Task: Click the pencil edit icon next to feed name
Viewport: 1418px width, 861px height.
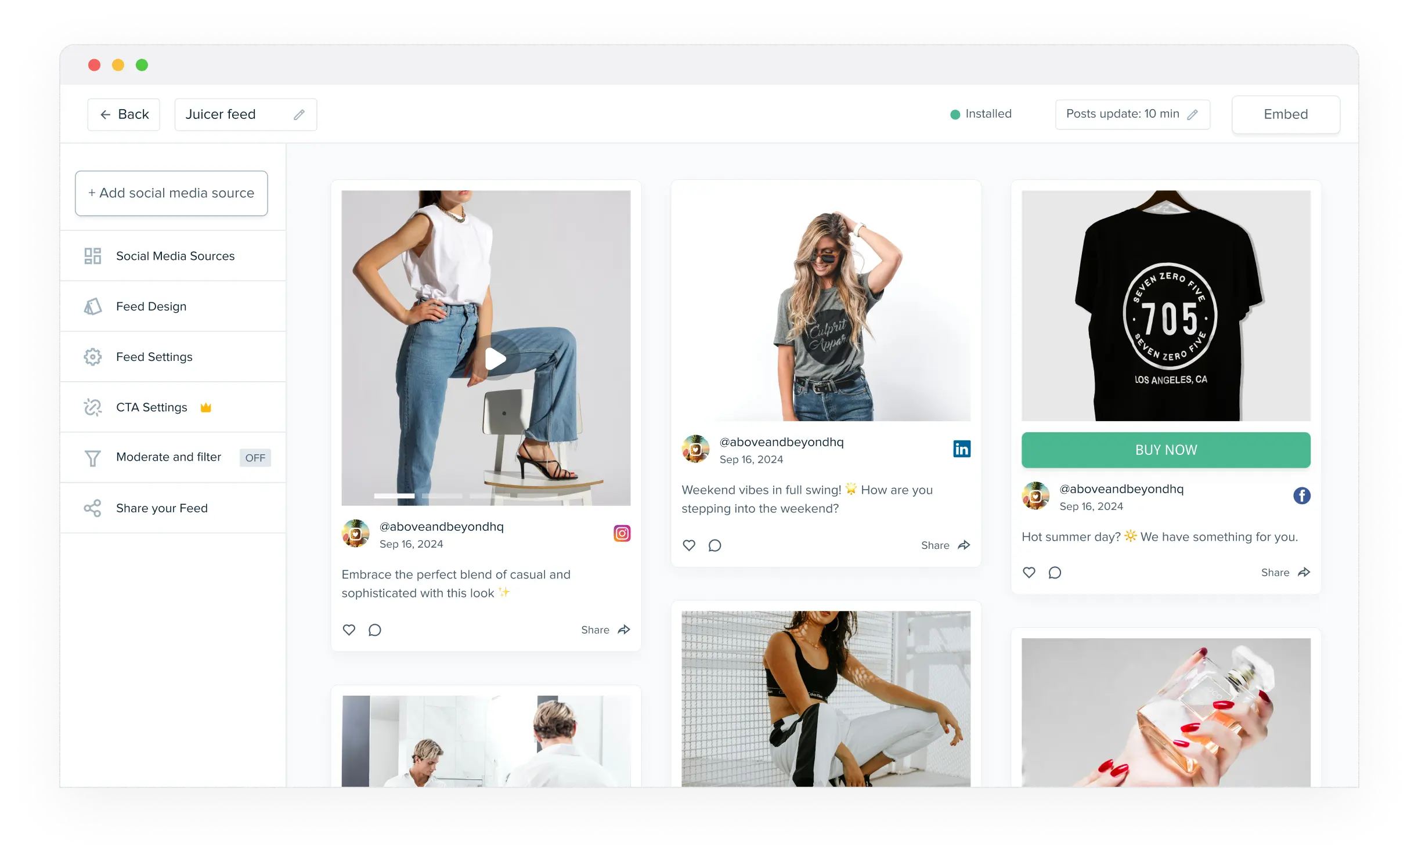Action: coord(299,114)
